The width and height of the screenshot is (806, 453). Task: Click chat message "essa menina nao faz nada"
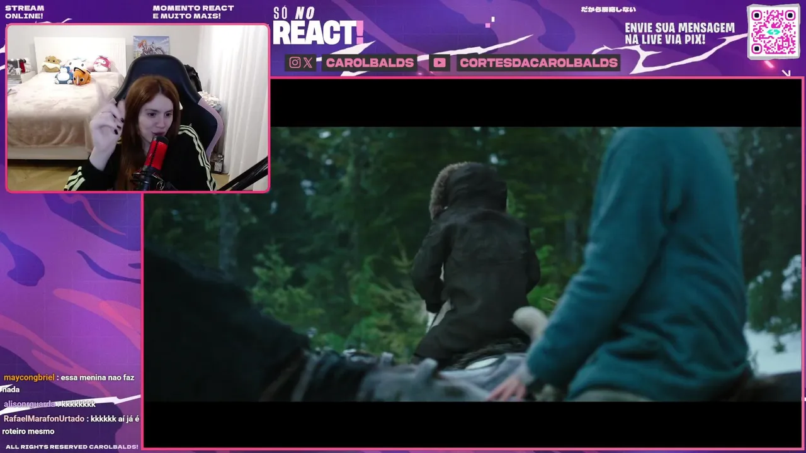68,383
